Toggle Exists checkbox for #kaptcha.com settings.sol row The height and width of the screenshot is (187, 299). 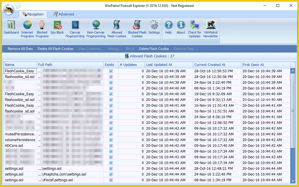(x=111, y=174)
